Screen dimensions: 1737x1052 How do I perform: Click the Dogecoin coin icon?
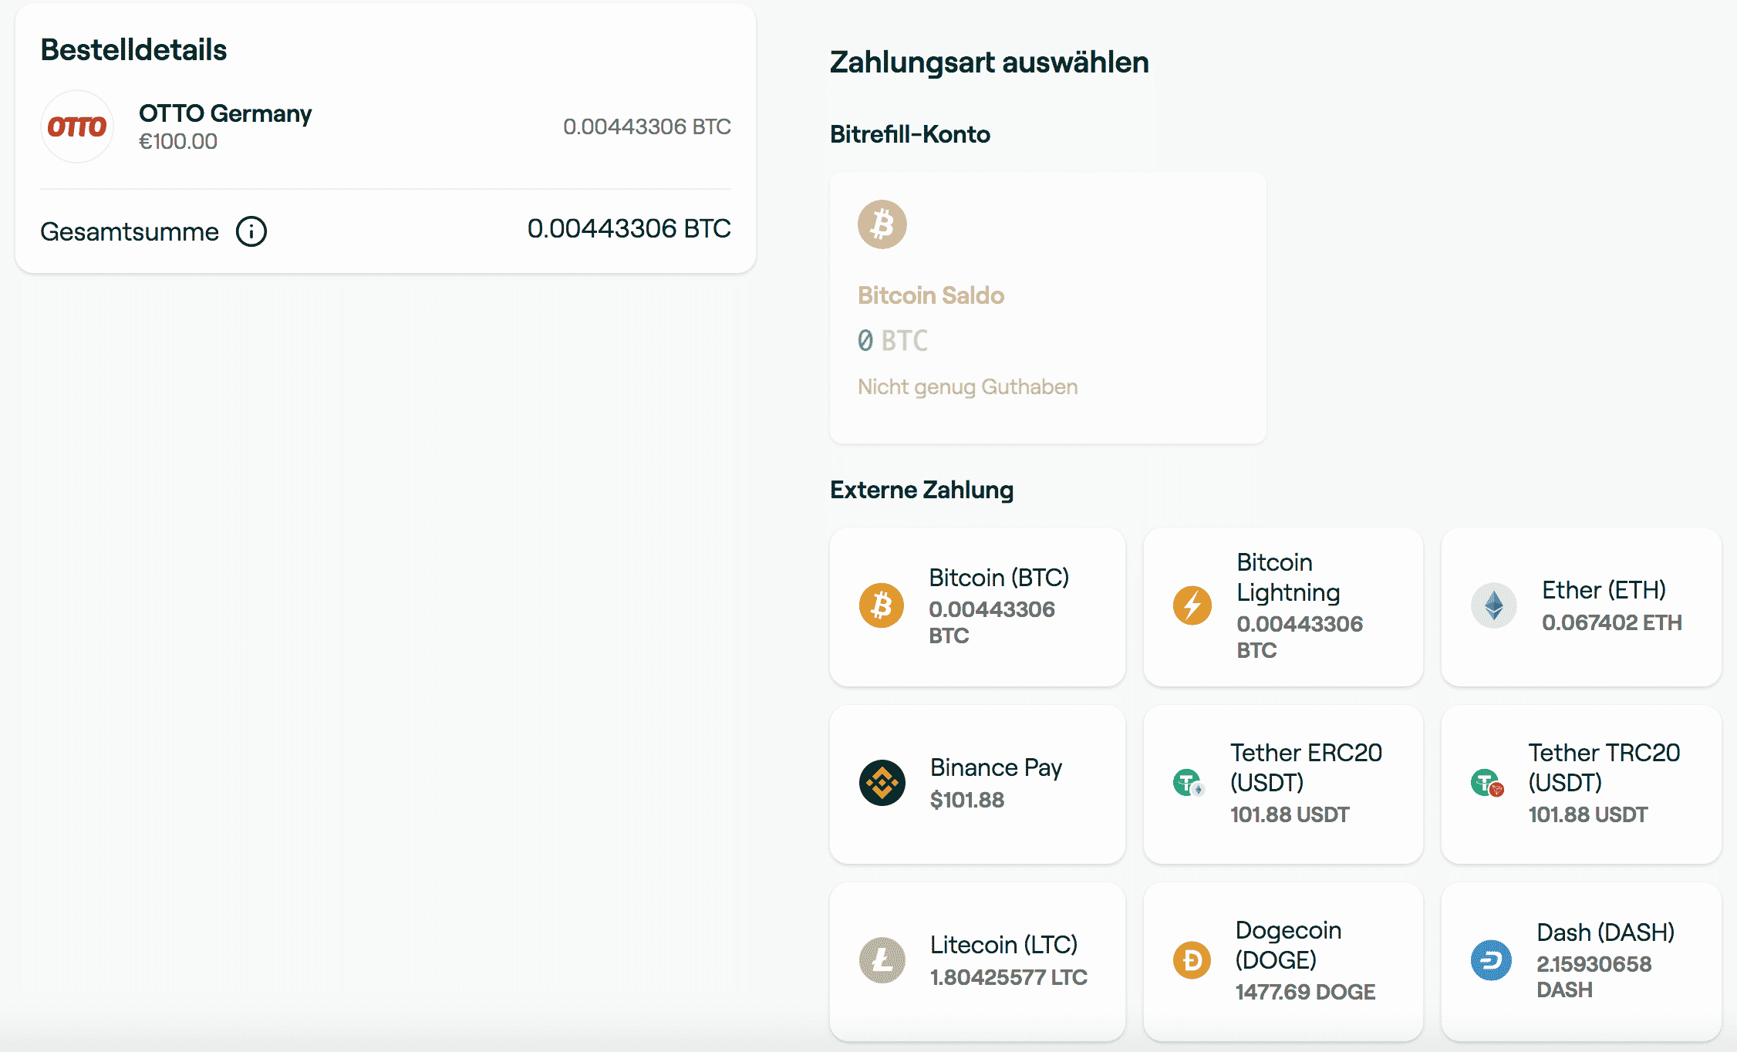[x=1192, y=960]
